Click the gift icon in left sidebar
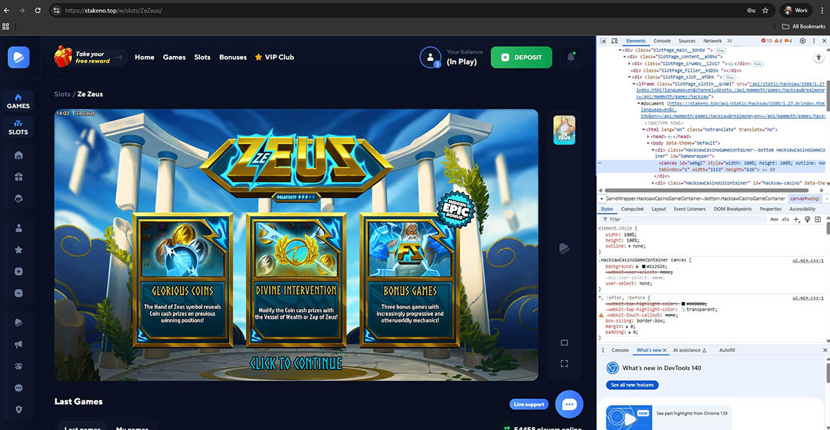 pos(19,176)
